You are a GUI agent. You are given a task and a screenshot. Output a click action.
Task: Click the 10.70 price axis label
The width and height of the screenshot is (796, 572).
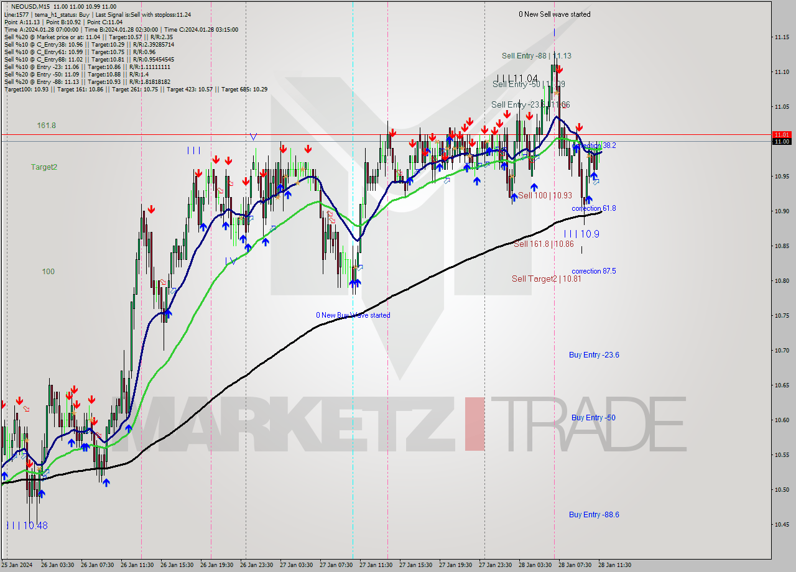[x=782, y=351]
